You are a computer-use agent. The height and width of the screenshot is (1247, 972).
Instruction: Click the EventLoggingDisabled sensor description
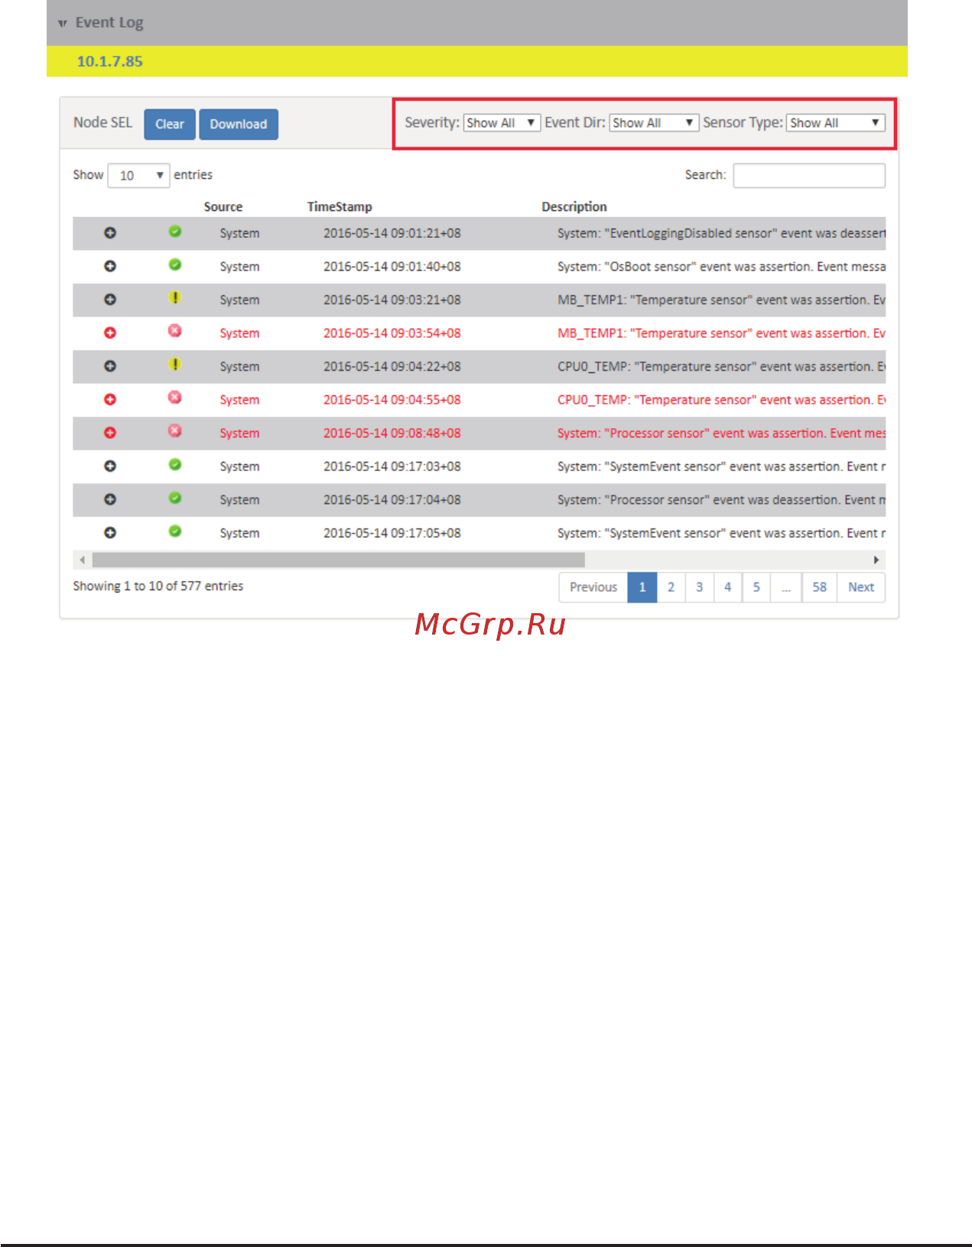[721, 233]
